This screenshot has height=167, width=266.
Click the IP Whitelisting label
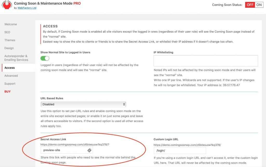(163, 52)
